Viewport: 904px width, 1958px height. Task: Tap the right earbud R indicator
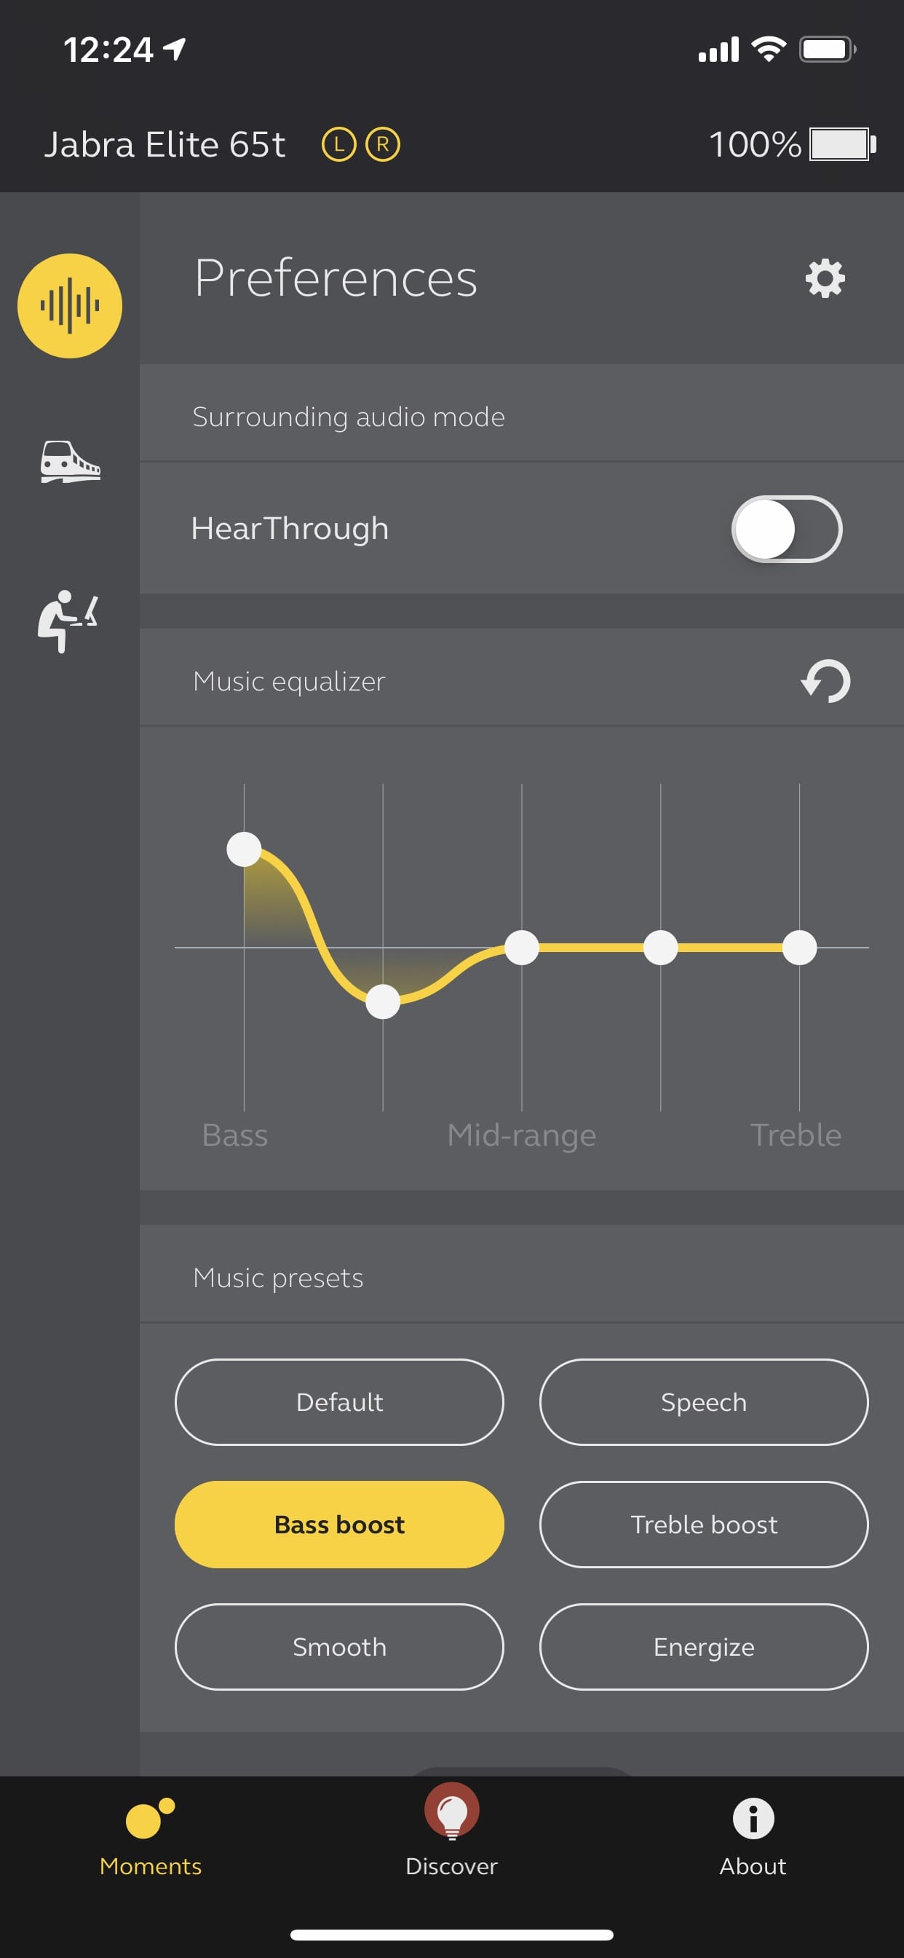click(x=383, y=144)
